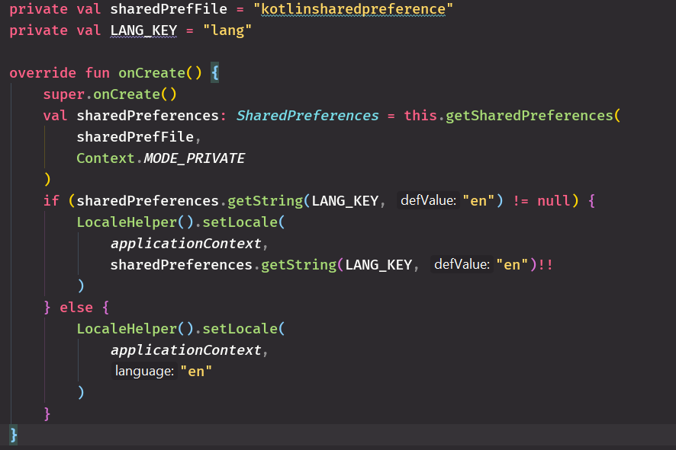Click the null keyword
676x450 pixels.
pyautogui.click(x=554, y=201)
